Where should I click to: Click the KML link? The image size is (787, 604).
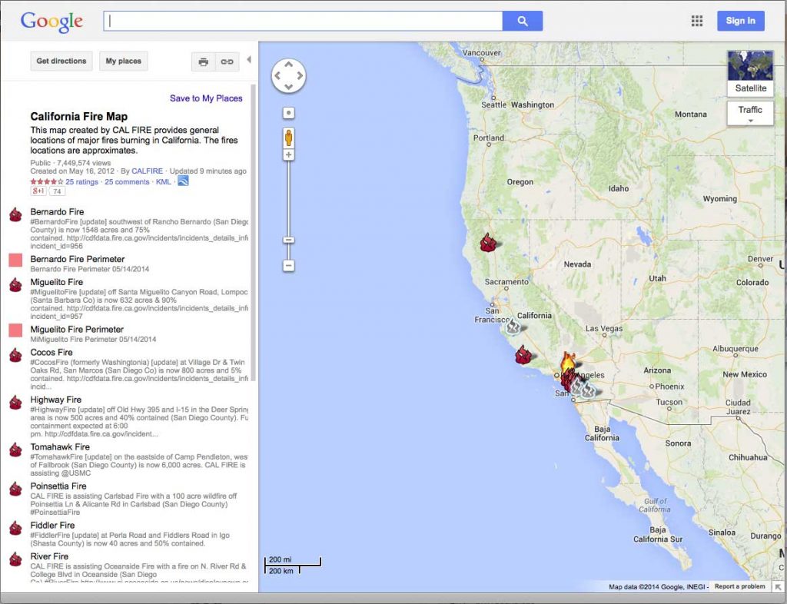pos(163,181)
